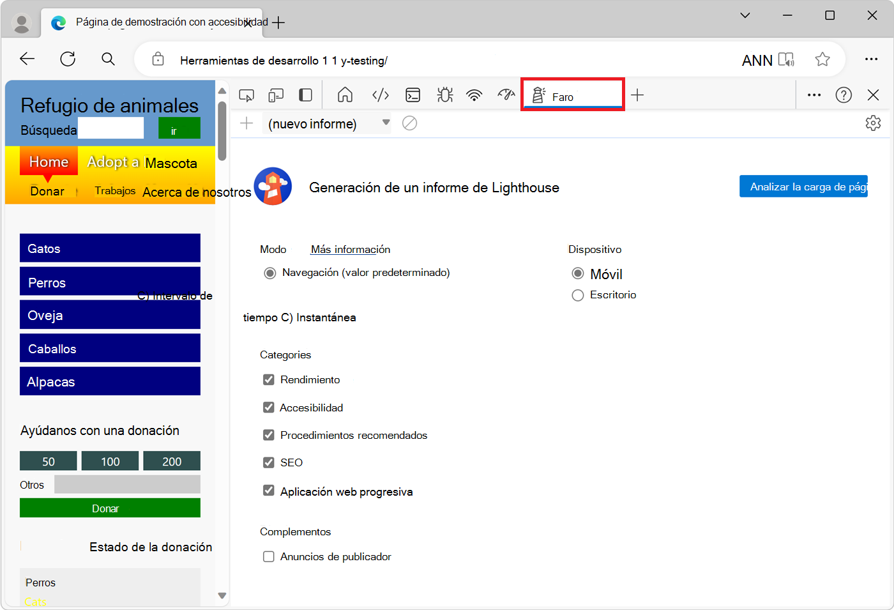Select the Escritorio radio button
The width and height of the screenshot is (894, 610).
click(578, 295)
